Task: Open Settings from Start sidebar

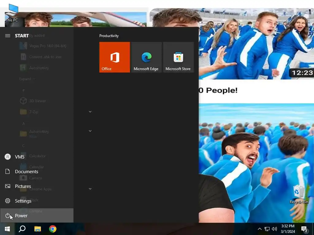Action: pyautogui.click(x=37, y=201)
